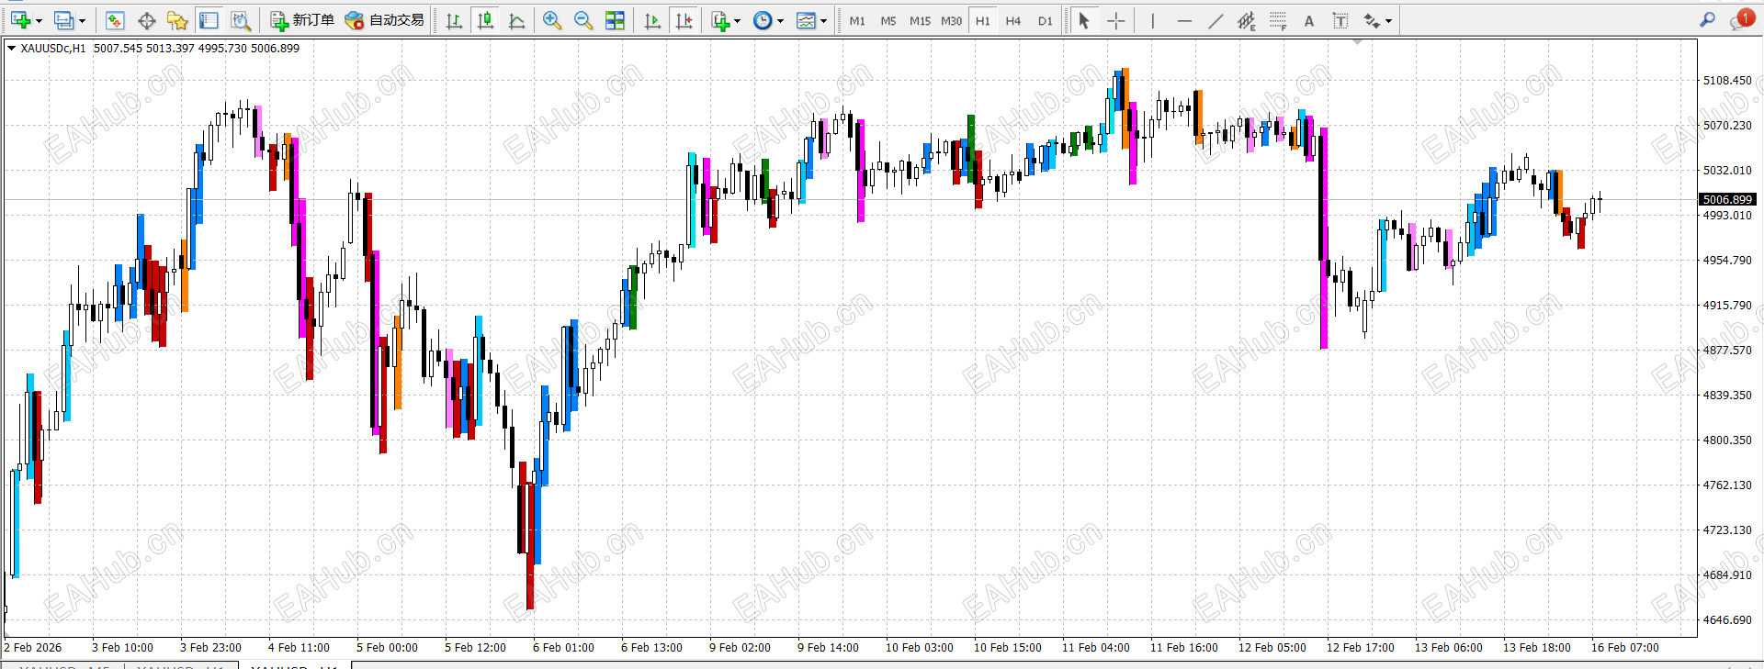Select the D1 timeframe
Screen dimensions: 1764x669
pyautogui.click(x=1045, y=20)
